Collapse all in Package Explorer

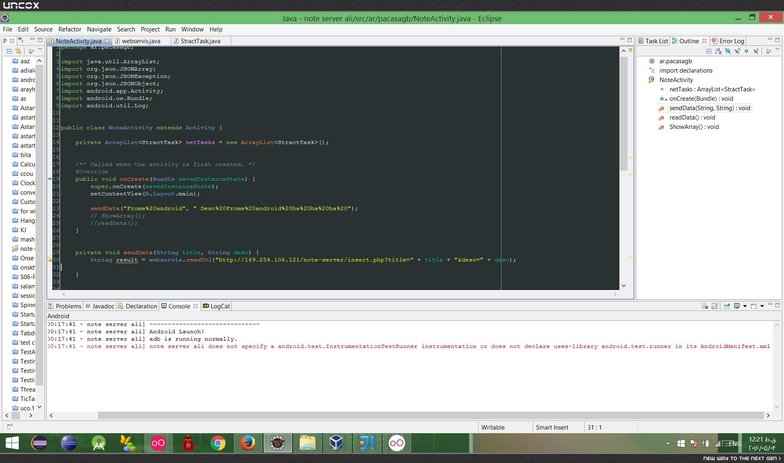coord(9,51)
